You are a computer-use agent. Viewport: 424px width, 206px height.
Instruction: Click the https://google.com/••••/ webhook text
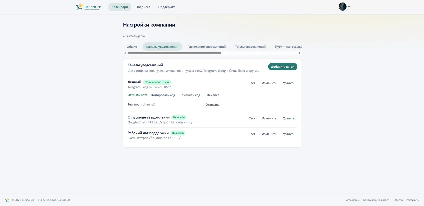[x=170, y=122]
